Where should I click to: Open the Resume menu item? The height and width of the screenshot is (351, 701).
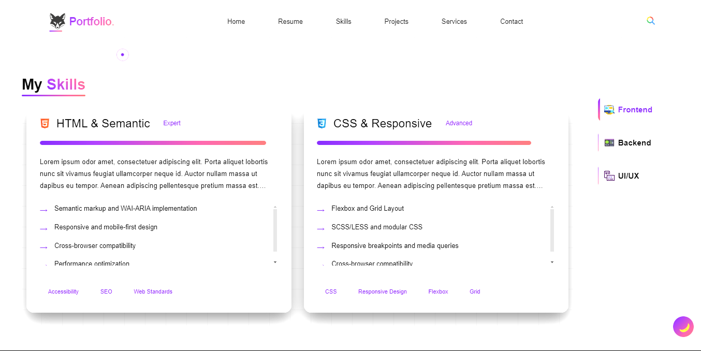(x=290, y=21)
